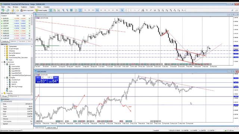Viewport: 239px width, 134px height.
Task: Click the zoom out magnifier icon
Action: [67, 10]
